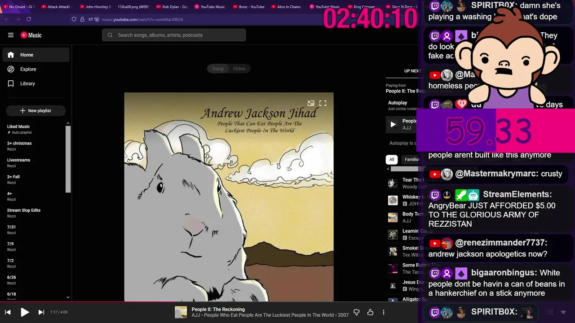
Task: Click the sidebar scroll-down arrow
Action: [x=68, y=297]
